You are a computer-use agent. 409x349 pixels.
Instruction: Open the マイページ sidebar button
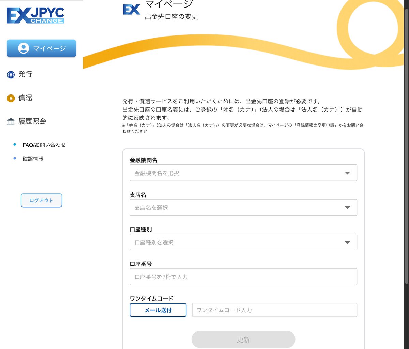click(42, 48)
